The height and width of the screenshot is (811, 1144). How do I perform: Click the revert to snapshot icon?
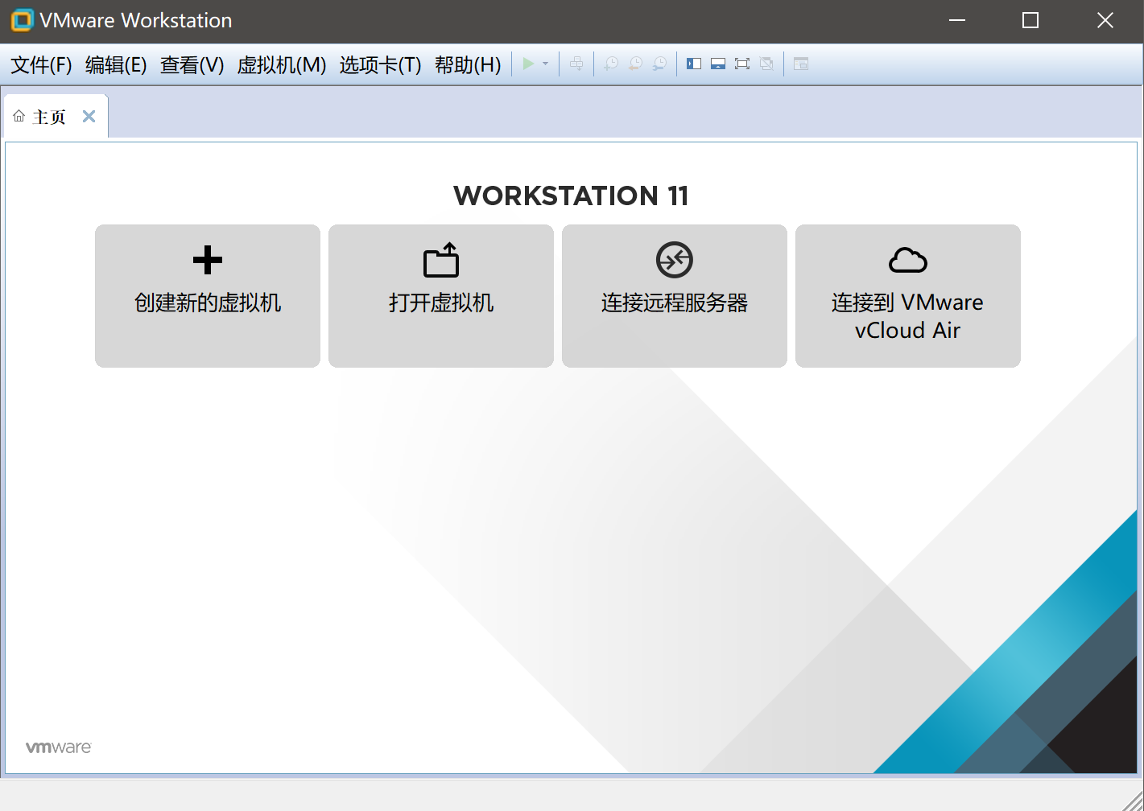tap(635, 64)
